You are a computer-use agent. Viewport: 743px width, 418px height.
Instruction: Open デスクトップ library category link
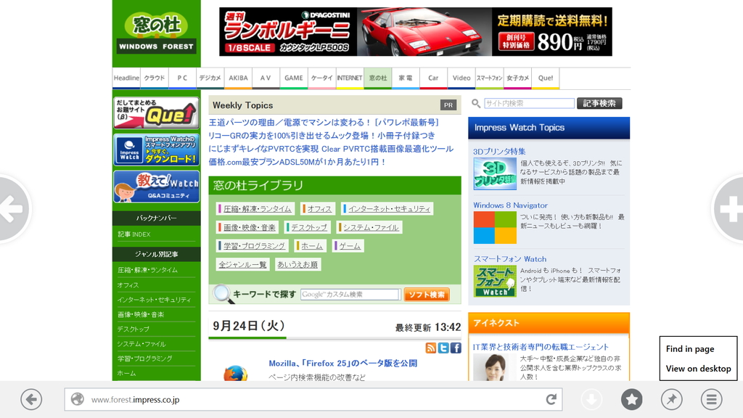point(309,227)
